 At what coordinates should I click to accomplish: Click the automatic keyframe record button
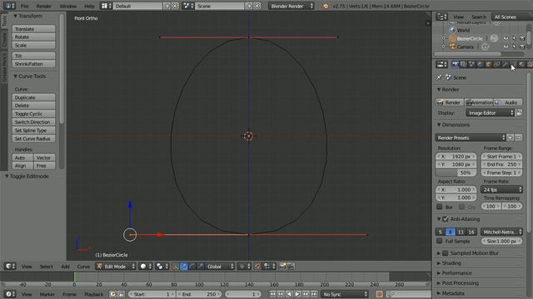380,294
